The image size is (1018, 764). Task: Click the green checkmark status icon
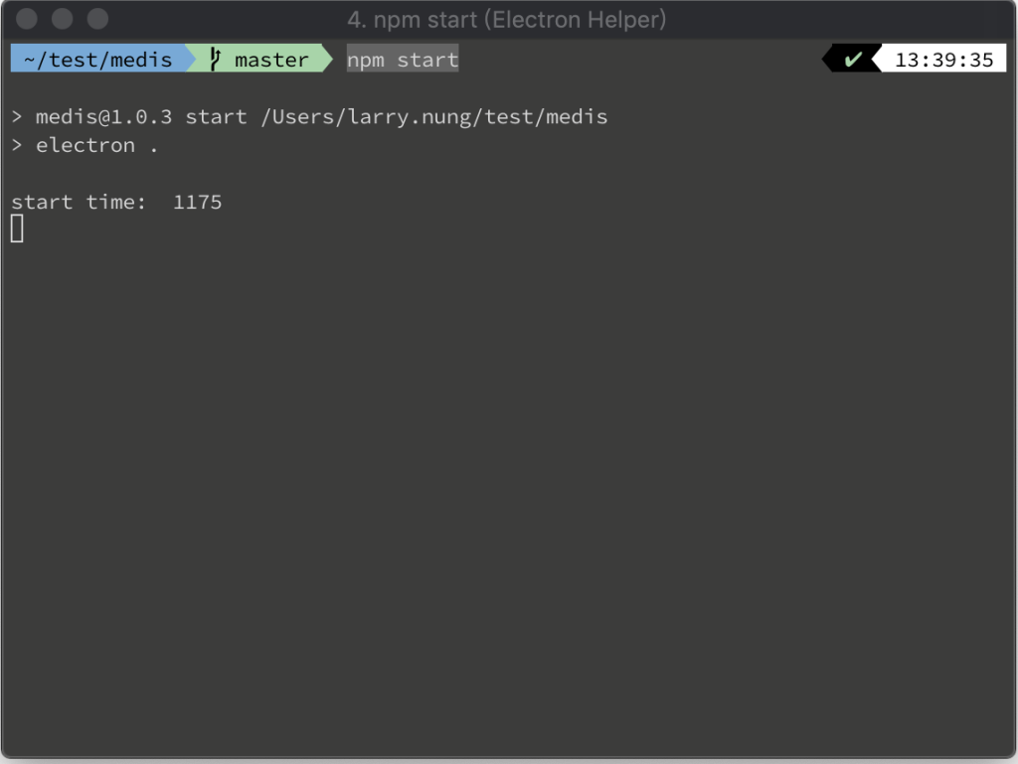point(852,59)
